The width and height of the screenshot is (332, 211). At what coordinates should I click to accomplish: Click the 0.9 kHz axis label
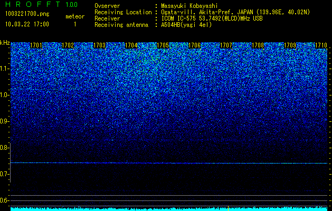(4, 121)
